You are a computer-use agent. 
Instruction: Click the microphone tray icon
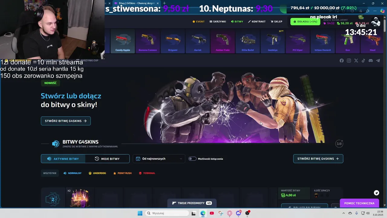point(356,213)
